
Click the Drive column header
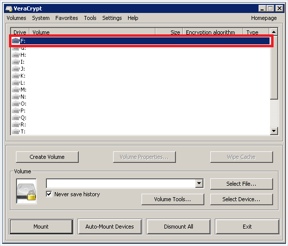coord(20,31)
